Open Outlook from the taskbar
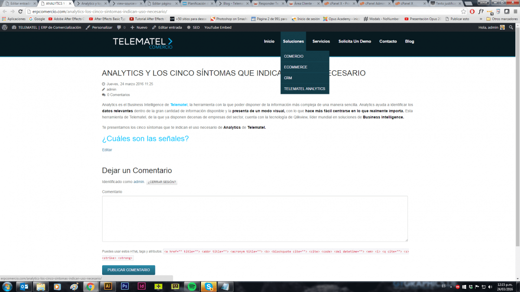 coord(24,287)
